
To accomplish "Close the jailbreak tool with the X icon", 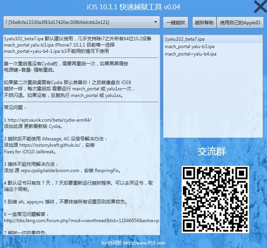I will 260,7.
